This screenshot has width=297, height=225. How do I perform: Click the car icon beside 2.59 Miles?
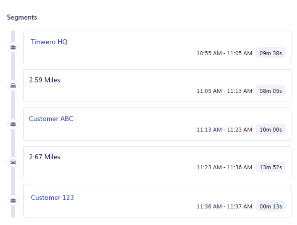tap(13, 86)
